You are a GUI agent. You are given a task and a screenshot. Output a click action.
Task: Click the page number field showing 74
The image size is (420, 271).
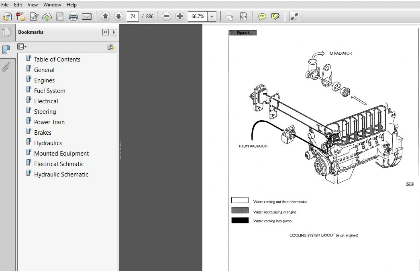(133, 16)
